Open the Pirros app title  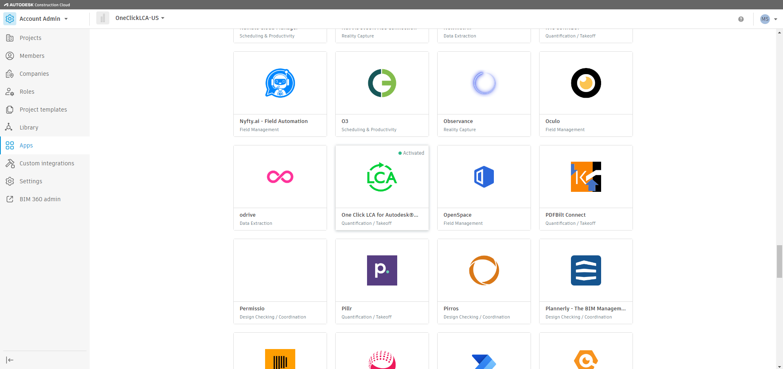coord(451,309)
